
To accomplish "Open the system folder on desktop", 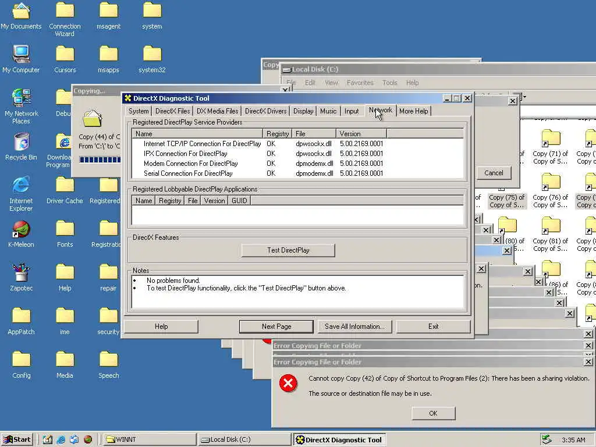I will [x=152, y=16].
